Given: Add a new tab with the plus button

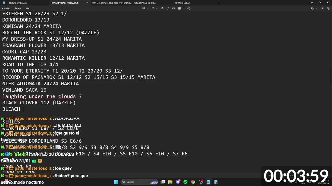Looking at the screenshot, I should click(x=219, y=3).
